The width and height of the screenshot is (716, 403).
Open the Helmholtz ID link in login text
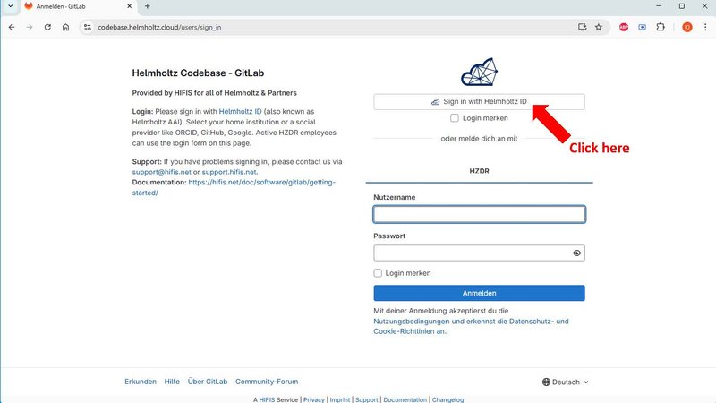pos(240,111)
